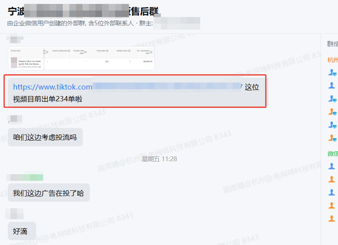The width and height of the screenshot is (338, 245).
Task: Open the 群成员 panel header
Action: click(332, 44)
